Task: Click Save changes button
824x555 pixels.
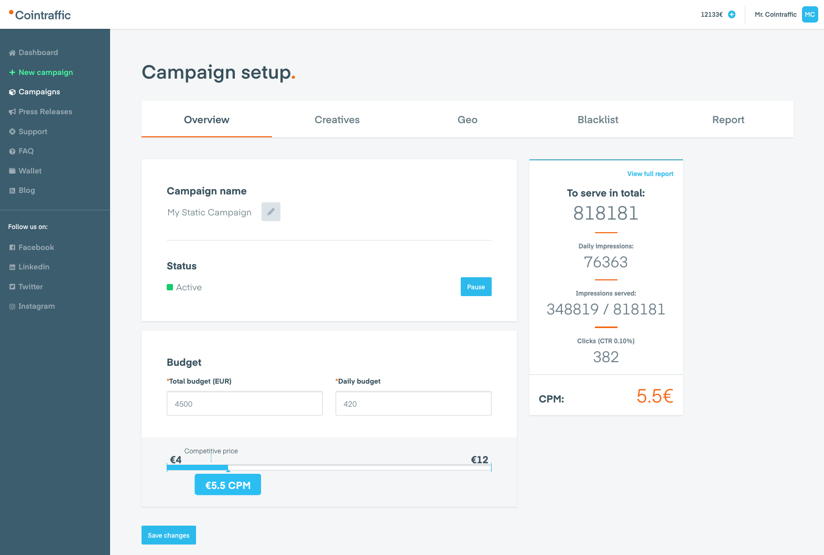Action: (169, 535)
